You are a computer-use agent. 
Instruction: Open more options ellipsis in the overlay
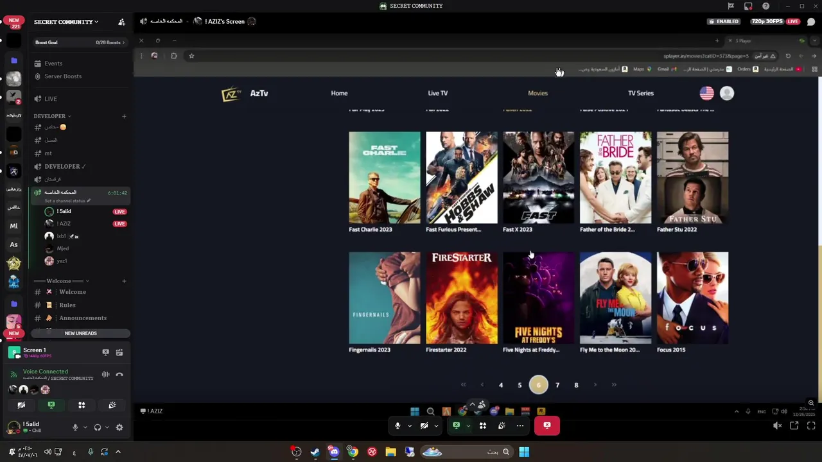point(520,425)
